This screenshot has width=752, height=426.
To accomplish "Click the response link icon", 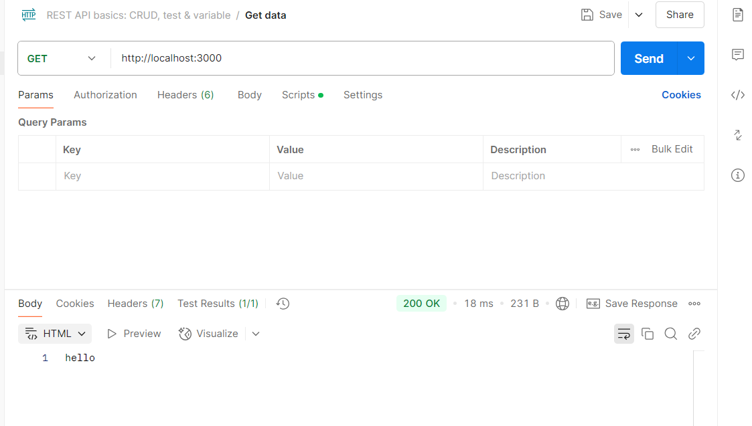I will tap(694, 334).
